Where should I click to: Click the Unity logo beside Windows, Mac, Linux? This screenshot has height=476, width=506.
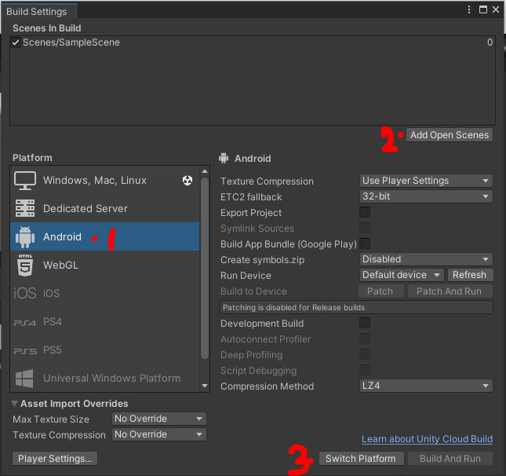[x=187, y=181]
